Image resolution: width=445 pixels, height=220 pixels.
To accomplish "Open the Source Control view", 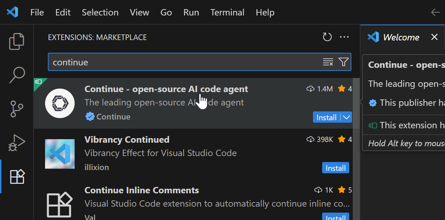I will tap(17, 109).
